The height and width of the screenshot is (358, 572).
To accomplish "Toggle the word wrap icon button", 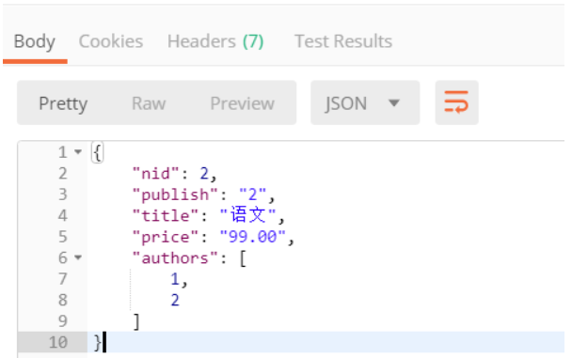I will pyautogui.click(x=456, y=102).
